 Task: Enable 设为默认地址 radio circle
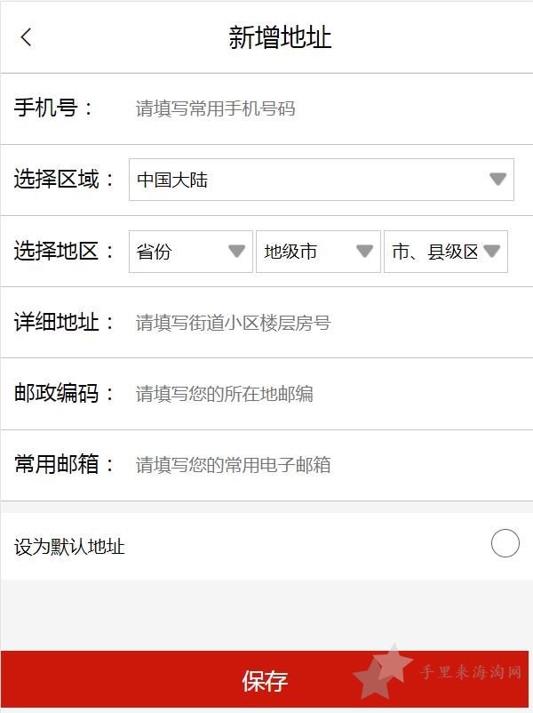coord(505,543)
